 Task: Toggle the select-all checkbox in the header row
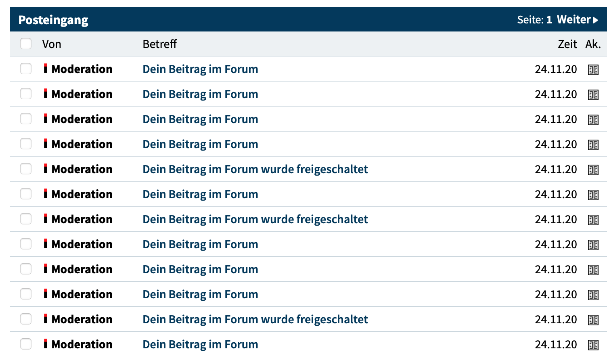(25, 43)
